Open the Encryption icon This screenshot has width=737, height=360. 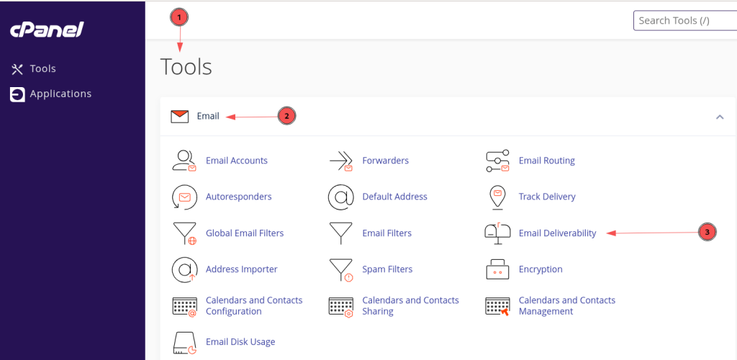click(x=497, y=269)
